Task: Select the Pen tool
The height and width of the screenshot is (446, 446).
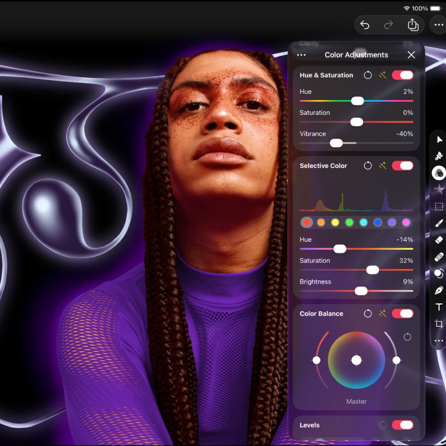Action: pos(439,290)
